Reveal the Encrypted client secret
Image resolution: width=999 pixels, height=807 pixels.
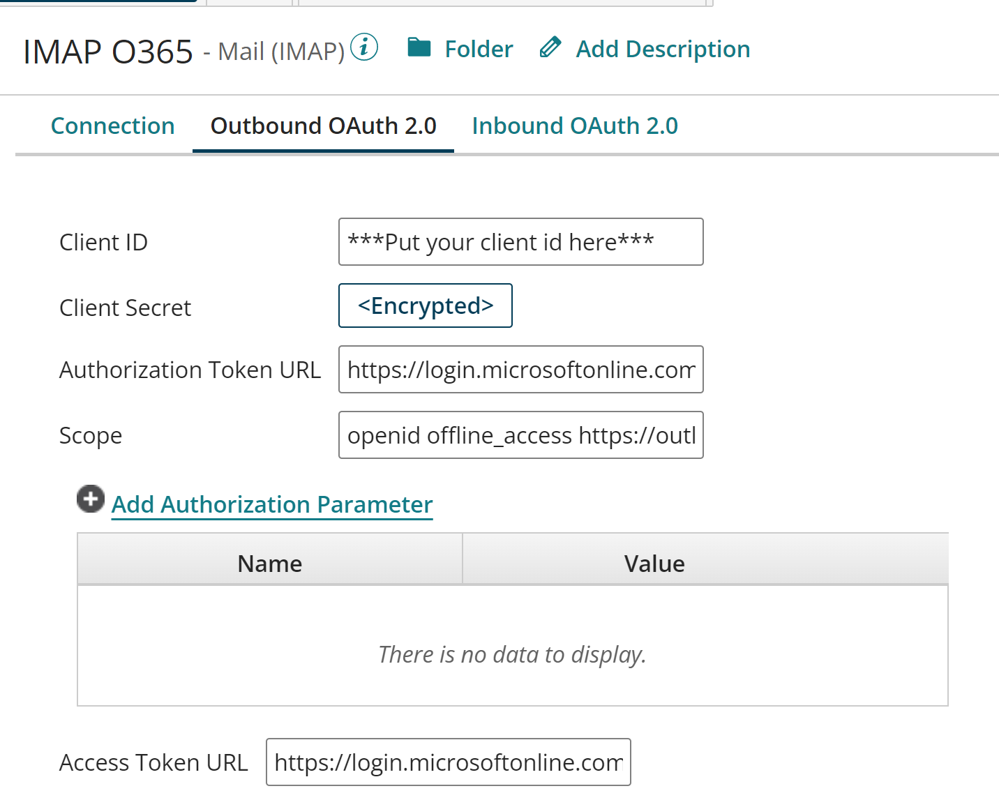pyautogui.click(x=425, y=306)
